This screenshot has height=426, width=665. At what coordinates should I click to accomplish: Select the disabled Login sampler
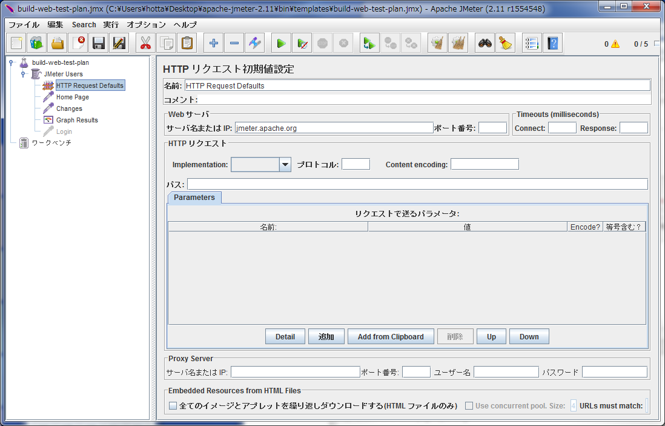(64, 131)
